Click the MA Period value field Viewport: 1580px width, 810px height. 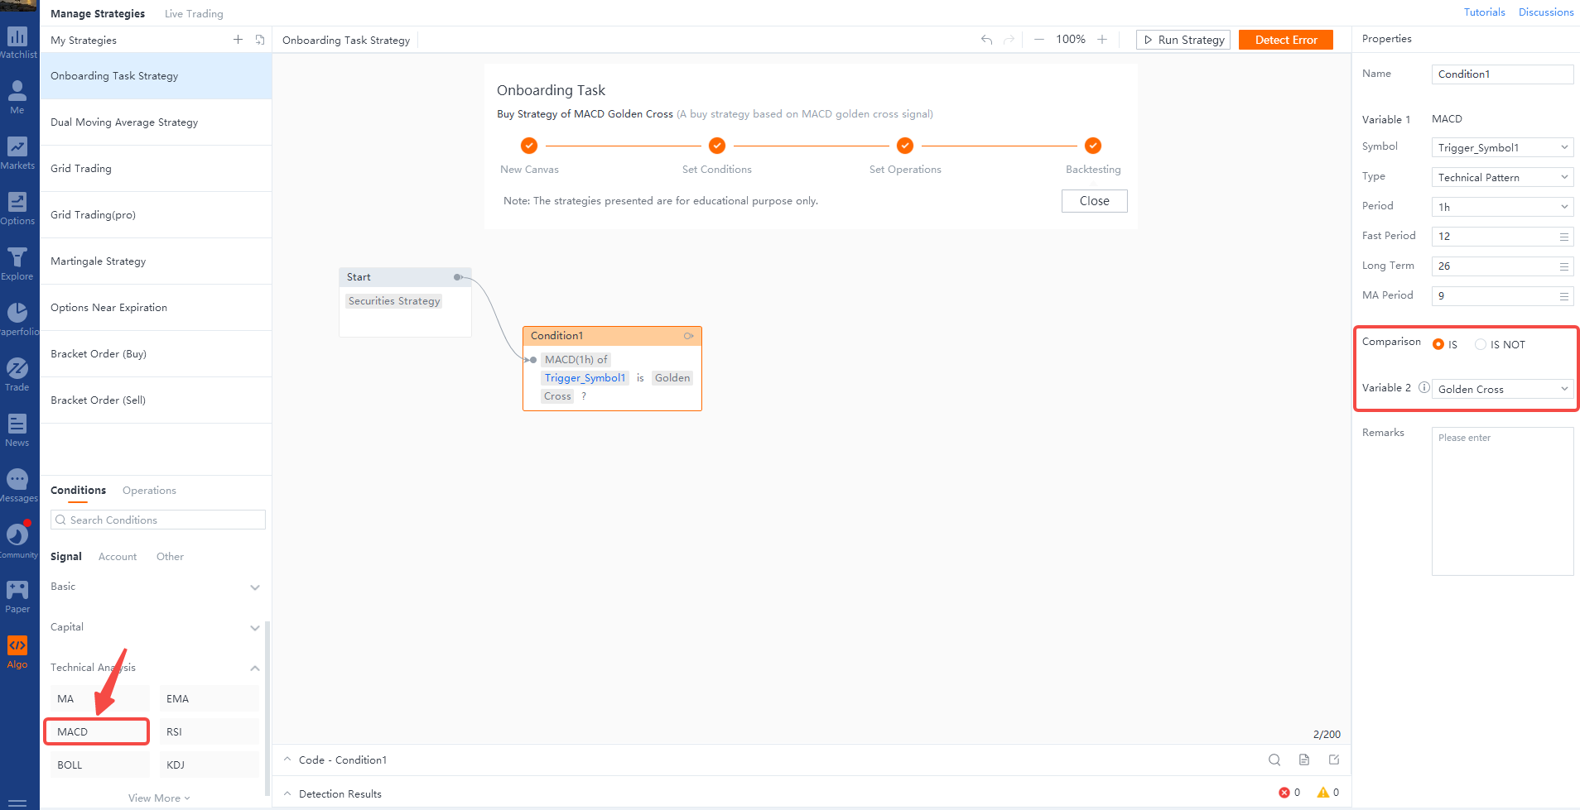coord(1502,296)
